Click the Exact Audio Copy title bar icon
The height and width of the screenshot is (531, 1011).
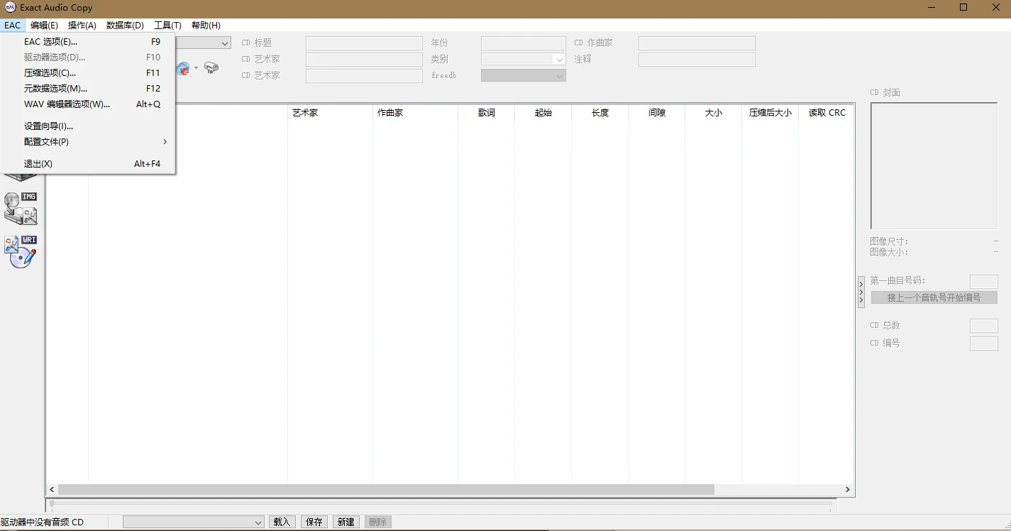point(11,7)
